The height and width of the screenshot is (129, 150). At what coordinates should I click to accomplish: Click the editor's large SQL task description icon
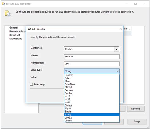8,13
